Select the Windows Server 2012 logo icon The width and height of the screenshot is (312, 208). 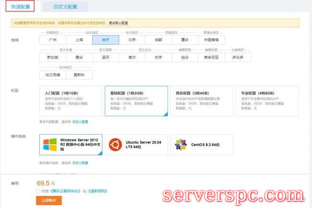(50, 145)
